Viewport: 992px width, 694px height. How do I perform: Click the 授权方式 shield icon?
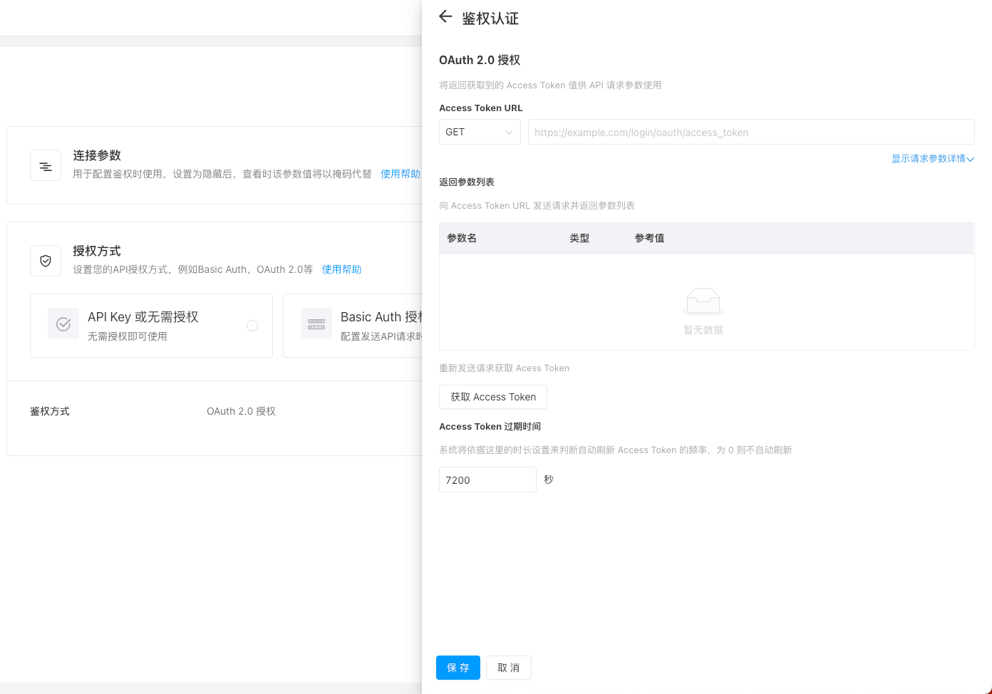pyautogui.click(x=45, y=260)
